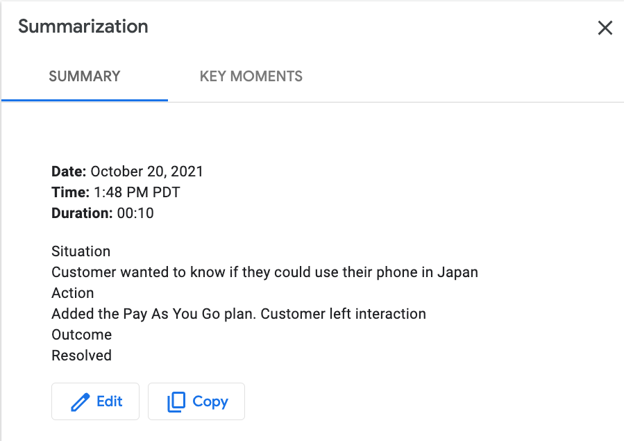Click the Situation heading
The height and width of the screenshot is (441, 624).
pos(81,251)
